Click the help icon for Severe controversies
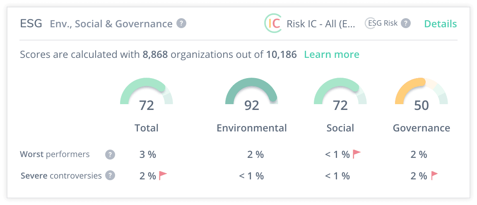 (x=110, y=176)
